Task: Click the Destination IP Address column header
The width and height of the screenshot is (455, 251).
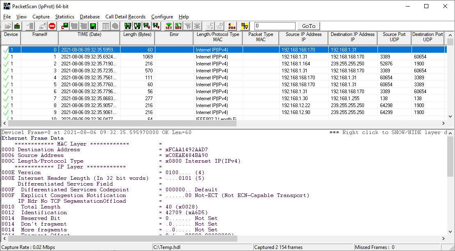Action: tap(353, 38)
